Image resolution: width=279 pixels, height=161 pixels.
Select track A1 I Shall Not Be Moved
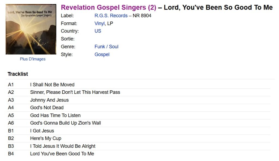pyautogui.click(x=139, y=85)
